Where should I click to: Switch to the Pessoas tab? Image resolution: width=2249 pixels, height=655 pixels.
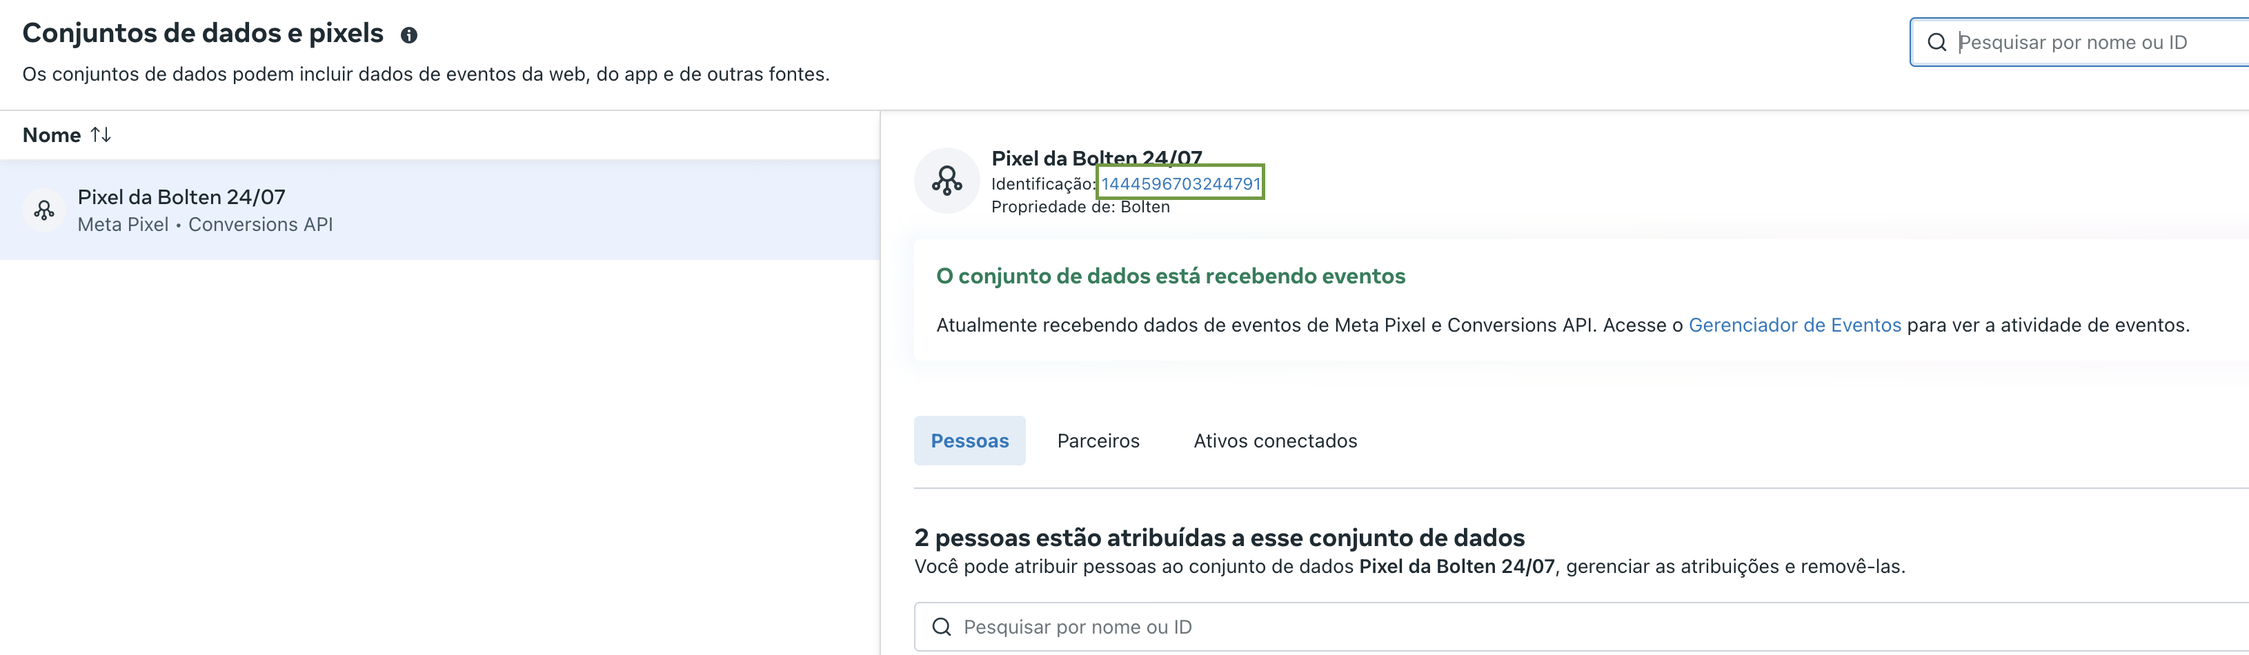pyautogui.click(x=969, y=441)
